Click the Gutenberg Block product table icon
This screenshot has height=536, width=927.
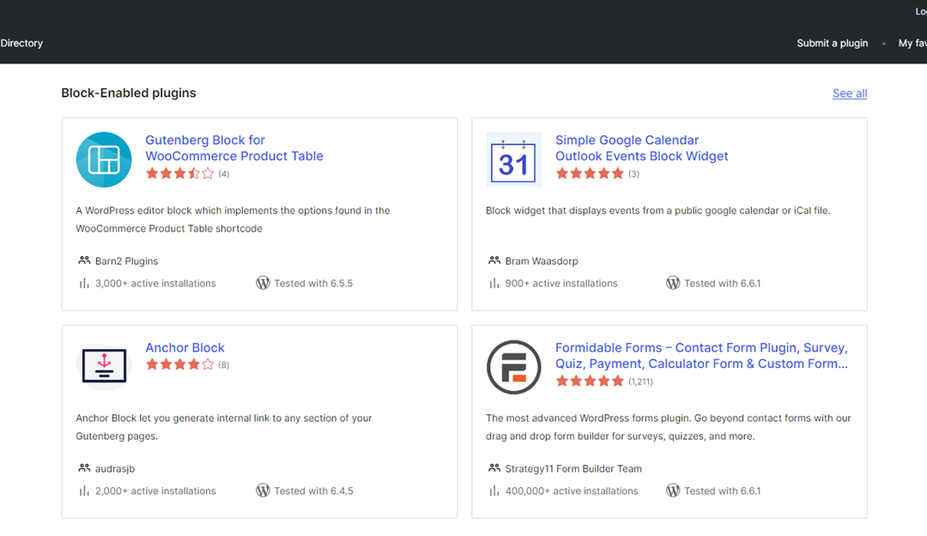click(x=104, y=160)
